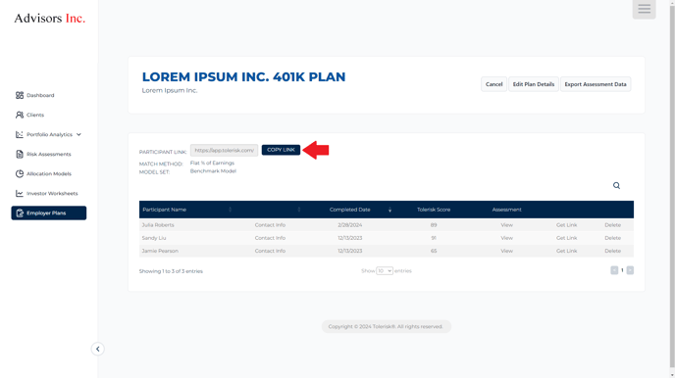Image resolution: width=675 pixels, height=378 pixels.
Task: Click the LOREM IPSUM INC. 401K PLAN title
Action: tap(243, 77)
